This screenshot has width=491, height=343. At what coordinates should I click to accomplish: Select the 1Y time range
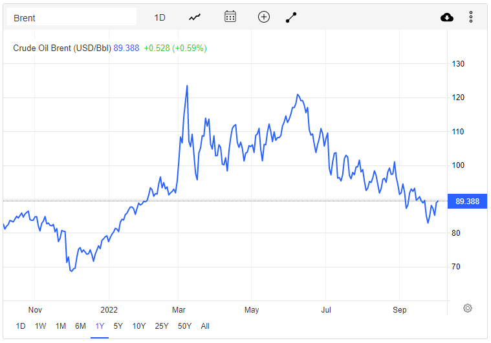point(100,326)
